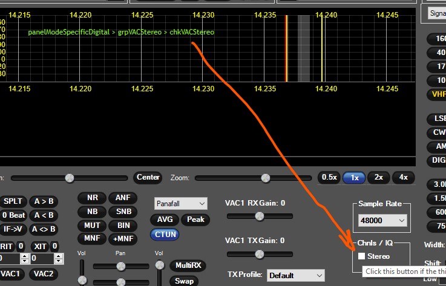The image size is (446, 286).
Task: Toggle the SPLT split mode button
Action: tap(13, 201)
